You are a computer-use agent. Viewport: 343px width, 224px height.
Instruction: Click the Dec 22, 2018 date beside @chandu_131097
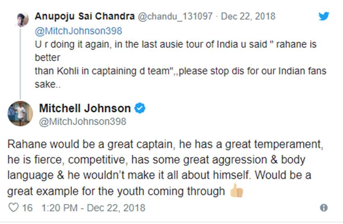249,16
